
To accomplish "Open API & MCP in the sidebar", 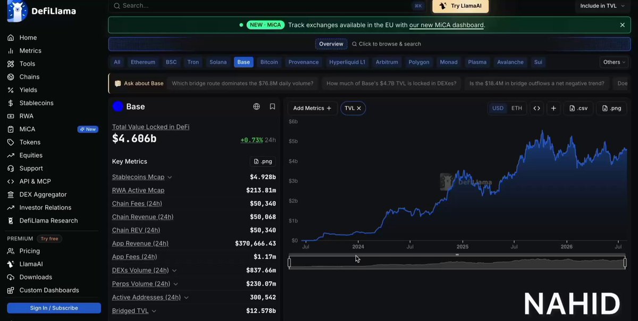I will (x=35, y=181).
